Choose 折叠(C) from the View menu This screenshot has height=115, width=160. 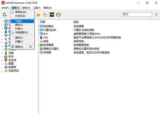pos(22,42)
